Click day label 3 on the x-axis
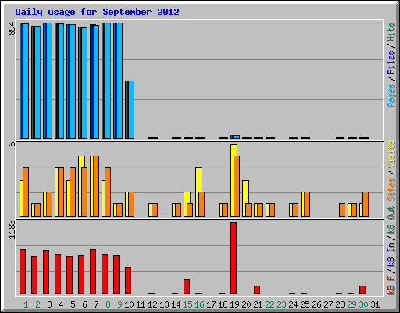 point(49,304)
